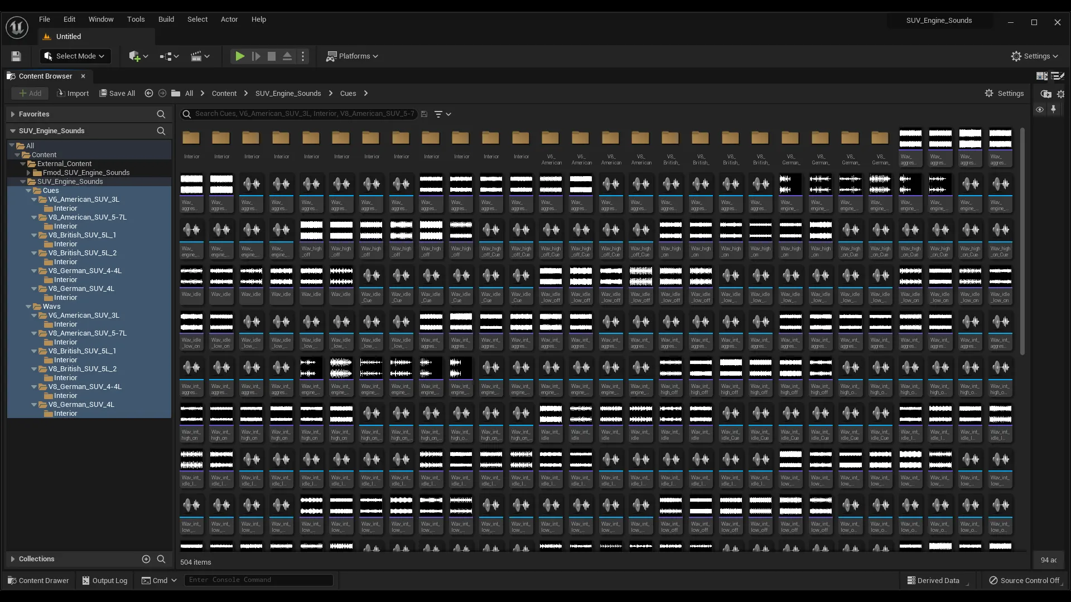
Task: Toggle the eye visibility icon on right panel
Action: [1040, 110]
